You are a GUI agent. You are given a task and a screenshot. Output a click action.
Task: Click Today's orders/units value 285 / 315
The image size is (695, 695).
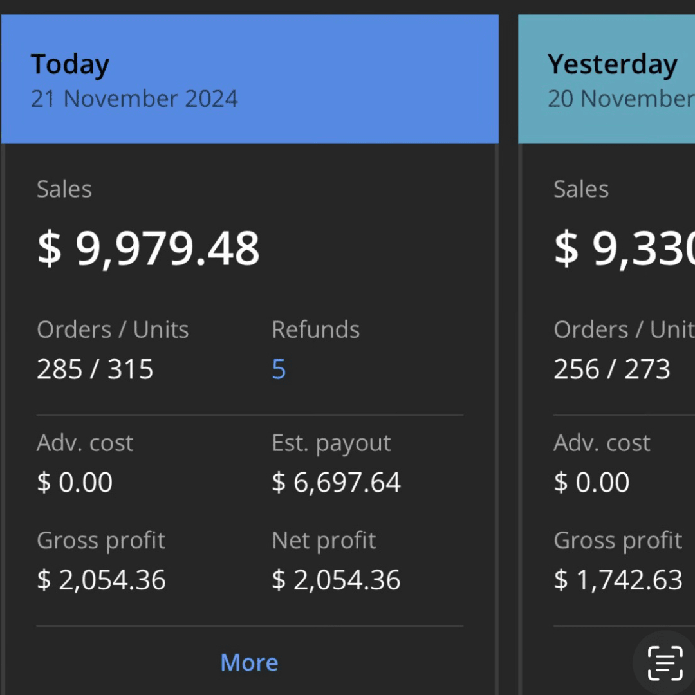coord(95,369)
